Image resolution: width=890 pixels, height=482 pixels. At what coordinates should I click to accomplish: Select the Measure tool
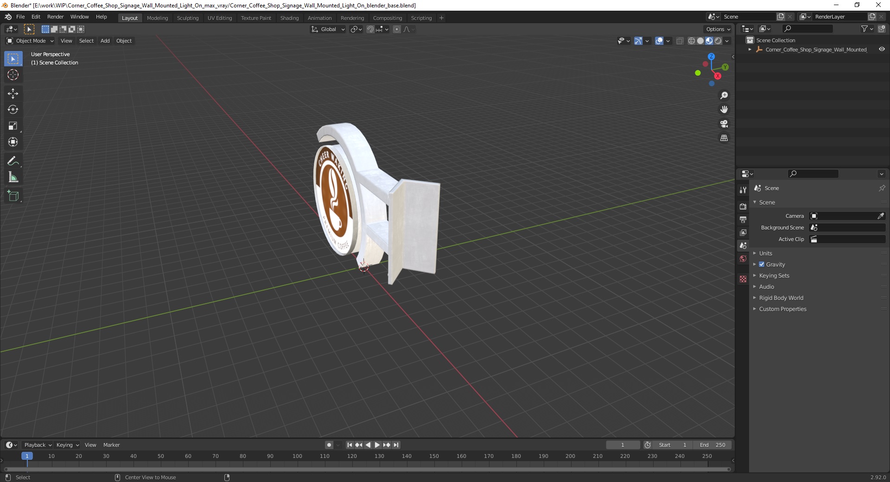13,178
